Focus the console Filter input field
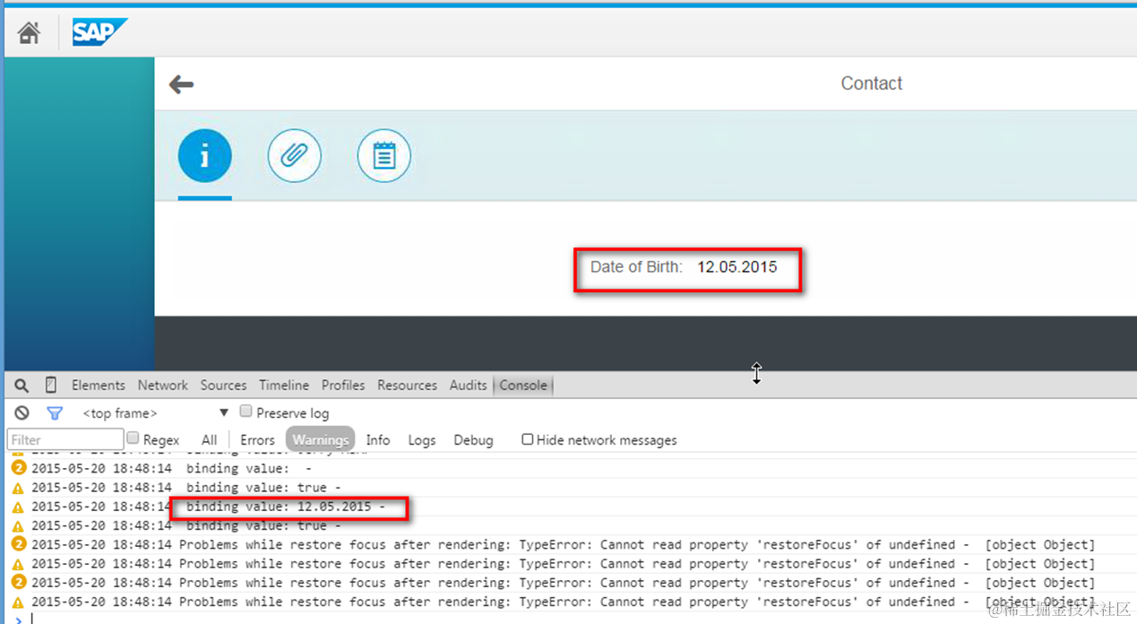 click(65, 439)
